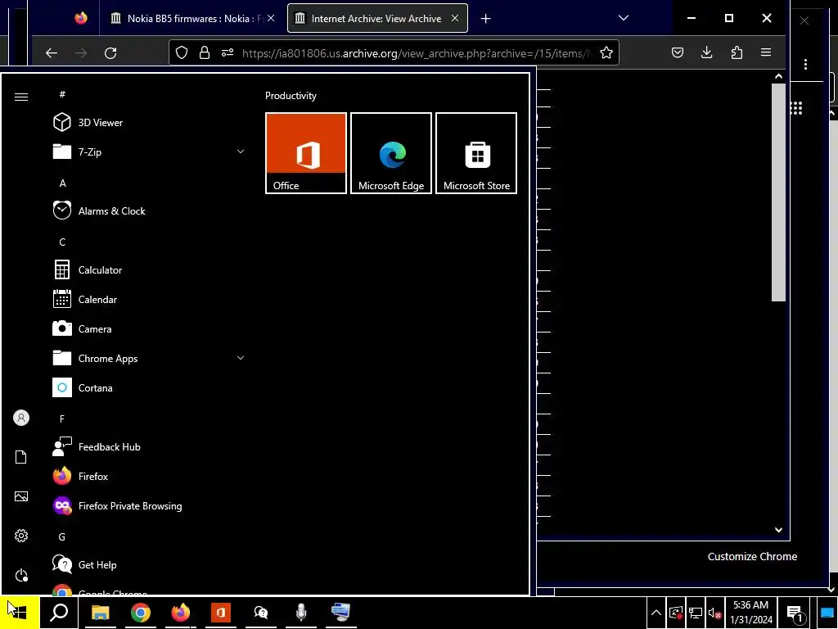Image resolution: width=838 pixels, height=629 pixels.
Task: Open Feedback Hub app
Action: click(149, 446)
